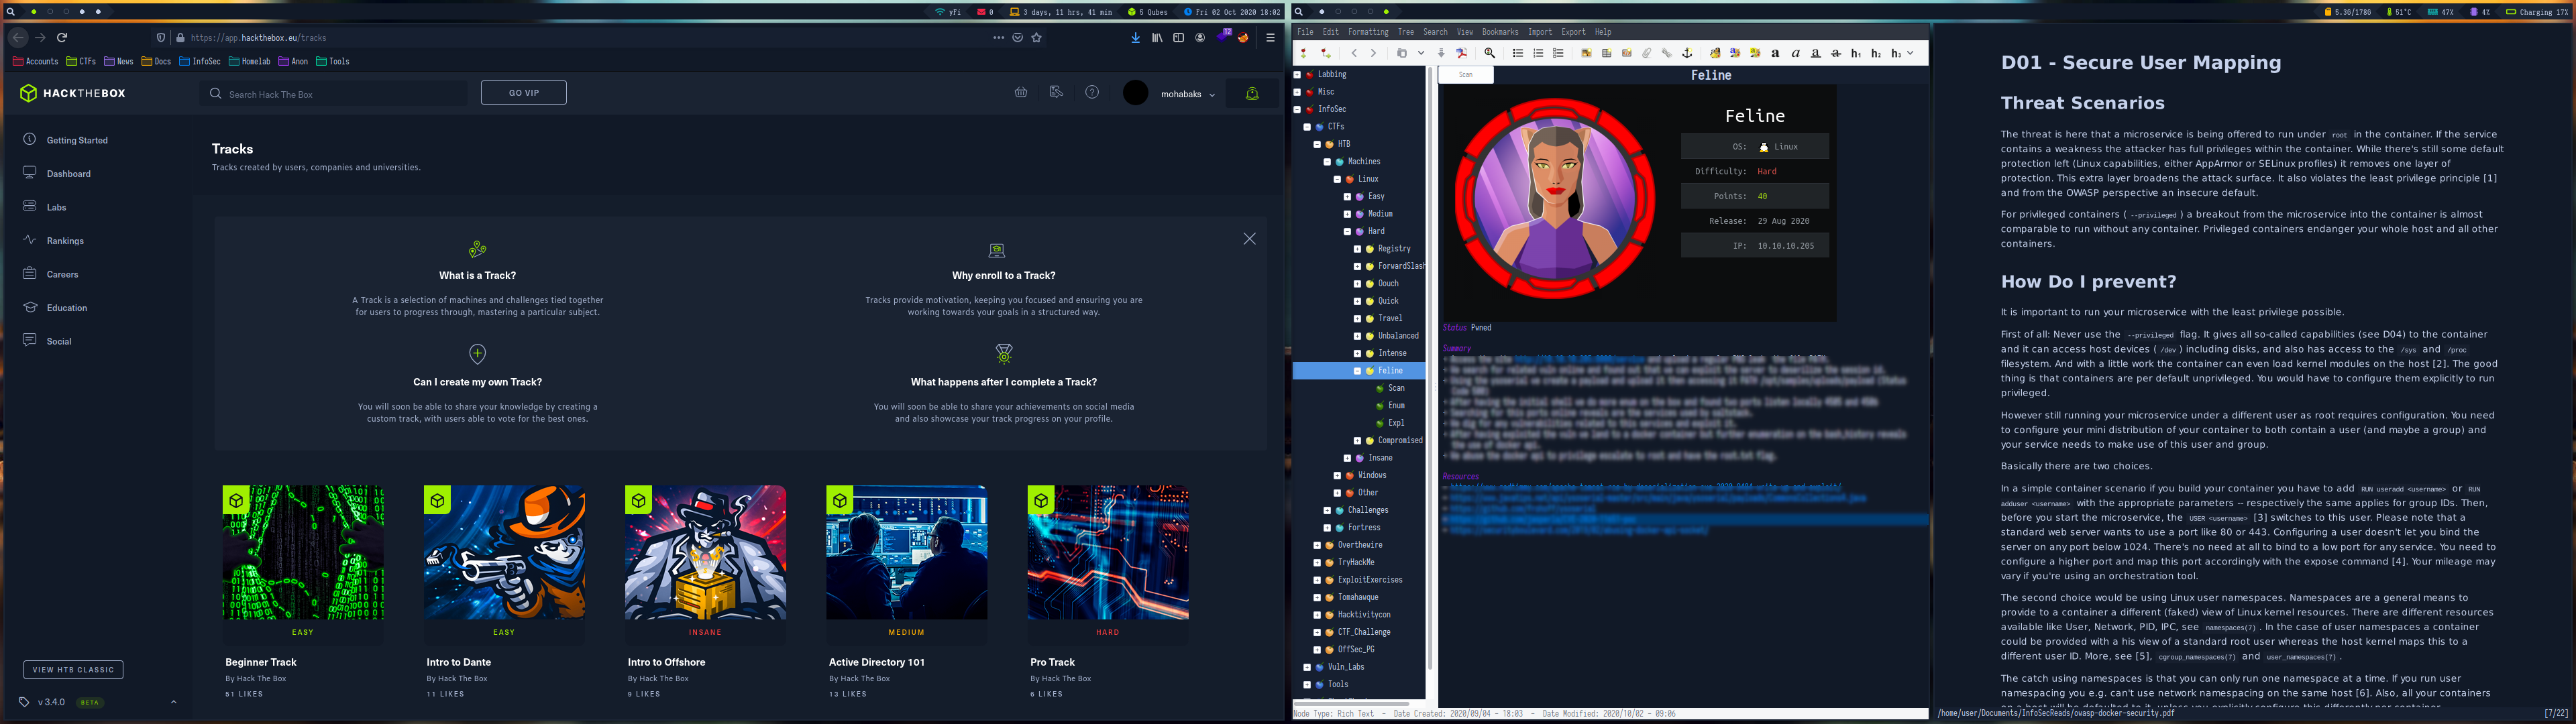Click the VIEW HTB CLASSIC button
This screenshot has width=2576, height=724.
[x=73, y=670]
